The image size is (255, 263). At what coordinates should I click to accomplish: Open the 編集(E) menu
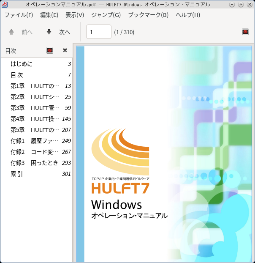coord(49,15)
